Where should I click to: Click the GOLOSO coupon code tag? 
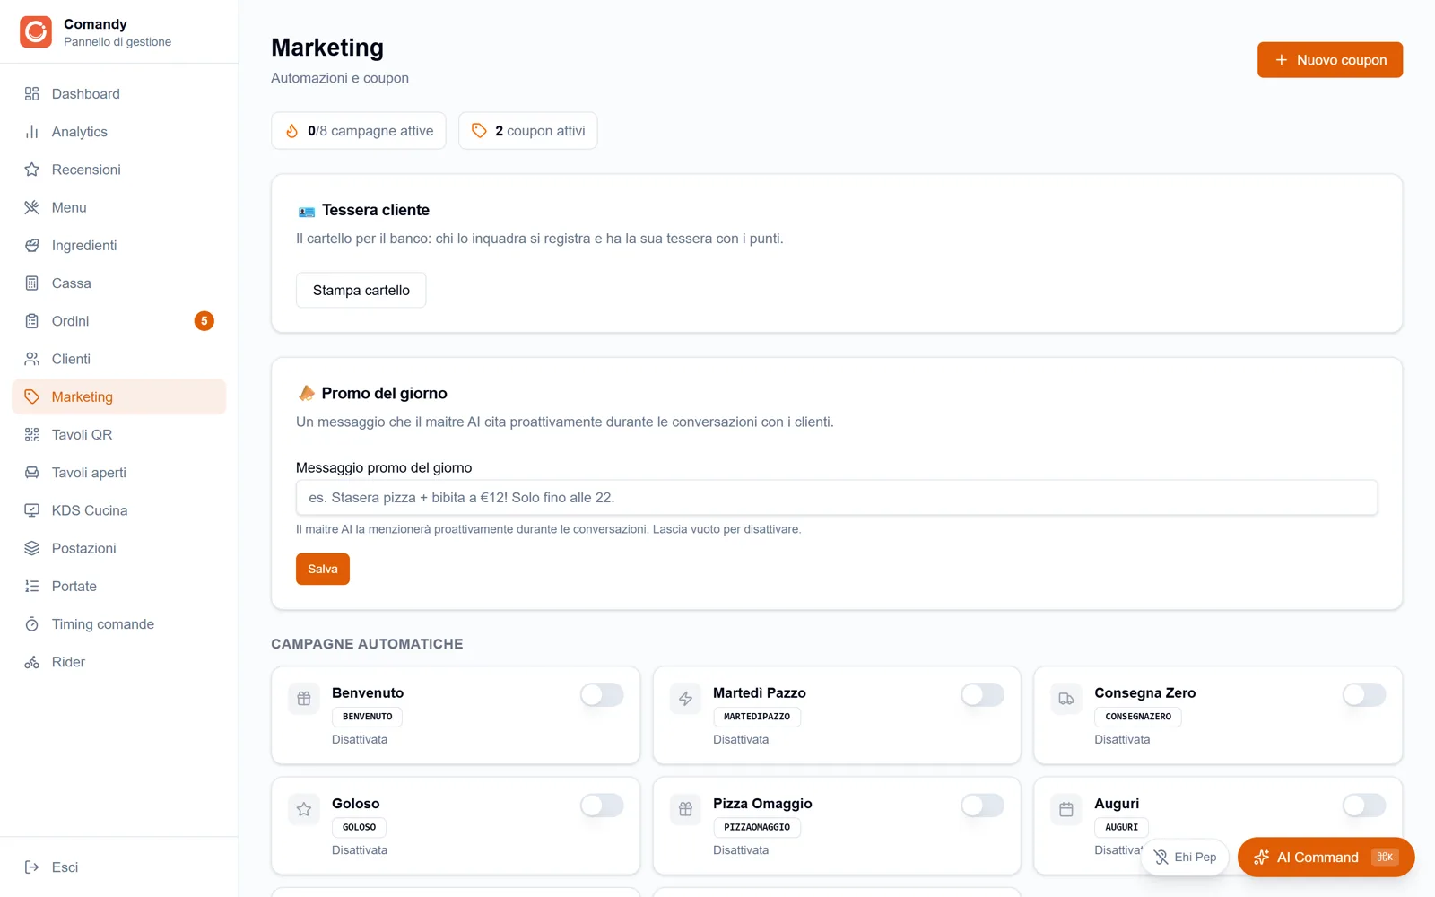click(x=359, y=827)
